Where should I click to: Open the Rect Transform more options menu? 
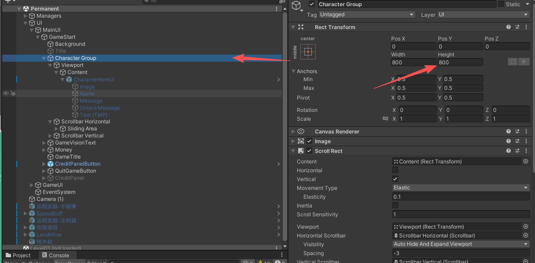pyautogui.click(x=526, y=27)
